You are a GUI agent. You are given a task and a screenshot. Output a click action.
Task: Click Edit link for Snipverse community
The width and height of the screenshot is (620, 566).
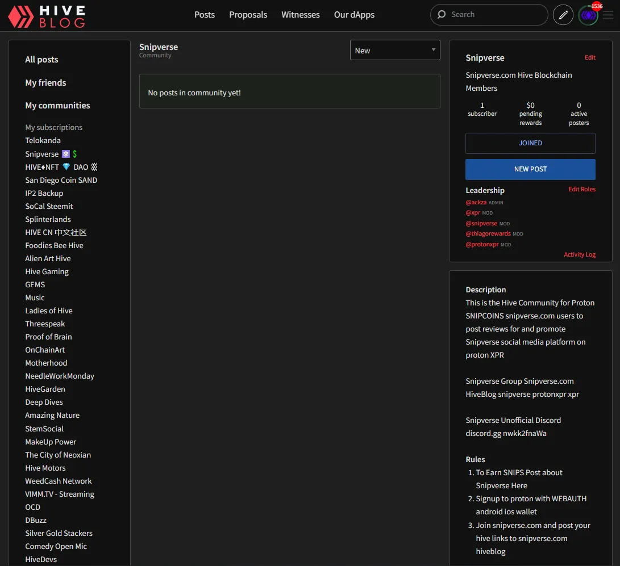coord(590,58)
